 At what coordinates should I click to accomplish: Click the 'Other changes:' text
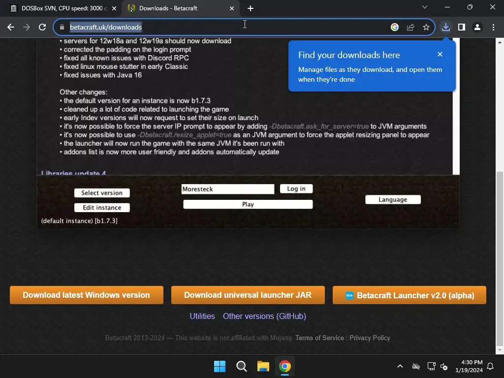[83, 92]
